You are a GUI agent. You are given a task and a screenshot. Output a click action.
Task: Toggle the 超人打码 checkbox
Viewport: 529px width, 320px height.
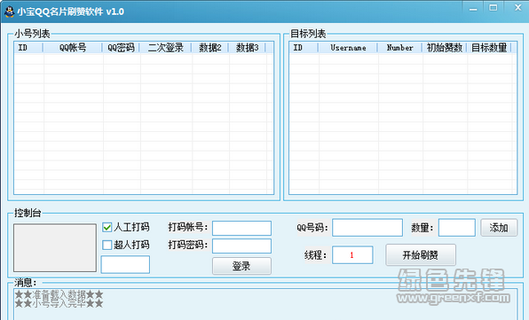(x=107, y=245)
